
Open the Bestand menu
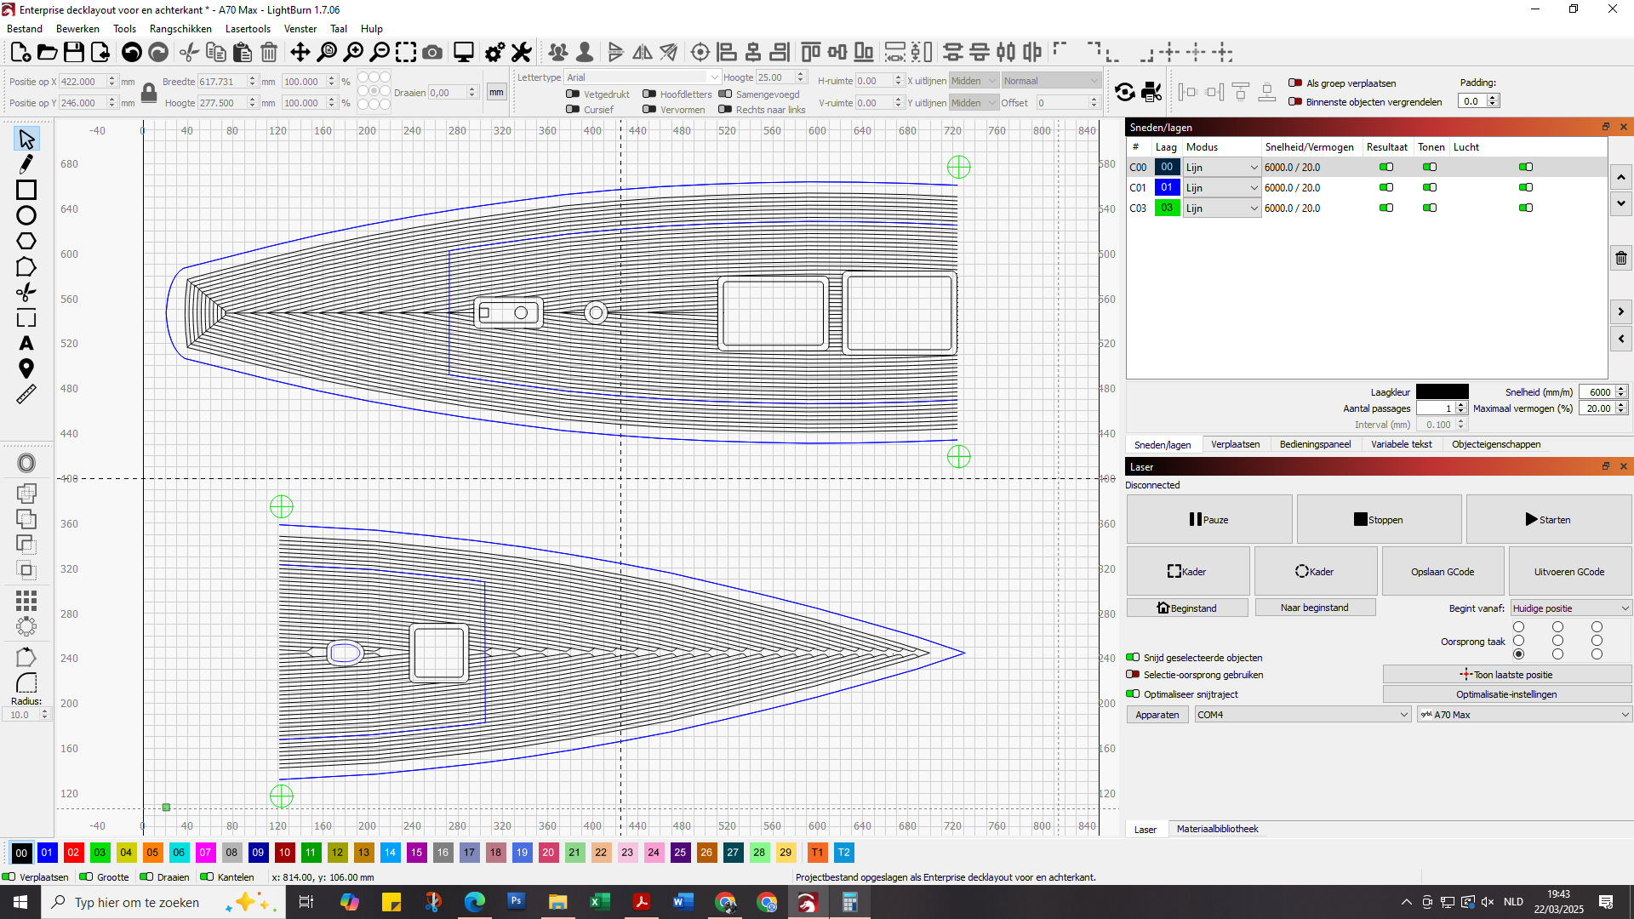pos(25,29)
